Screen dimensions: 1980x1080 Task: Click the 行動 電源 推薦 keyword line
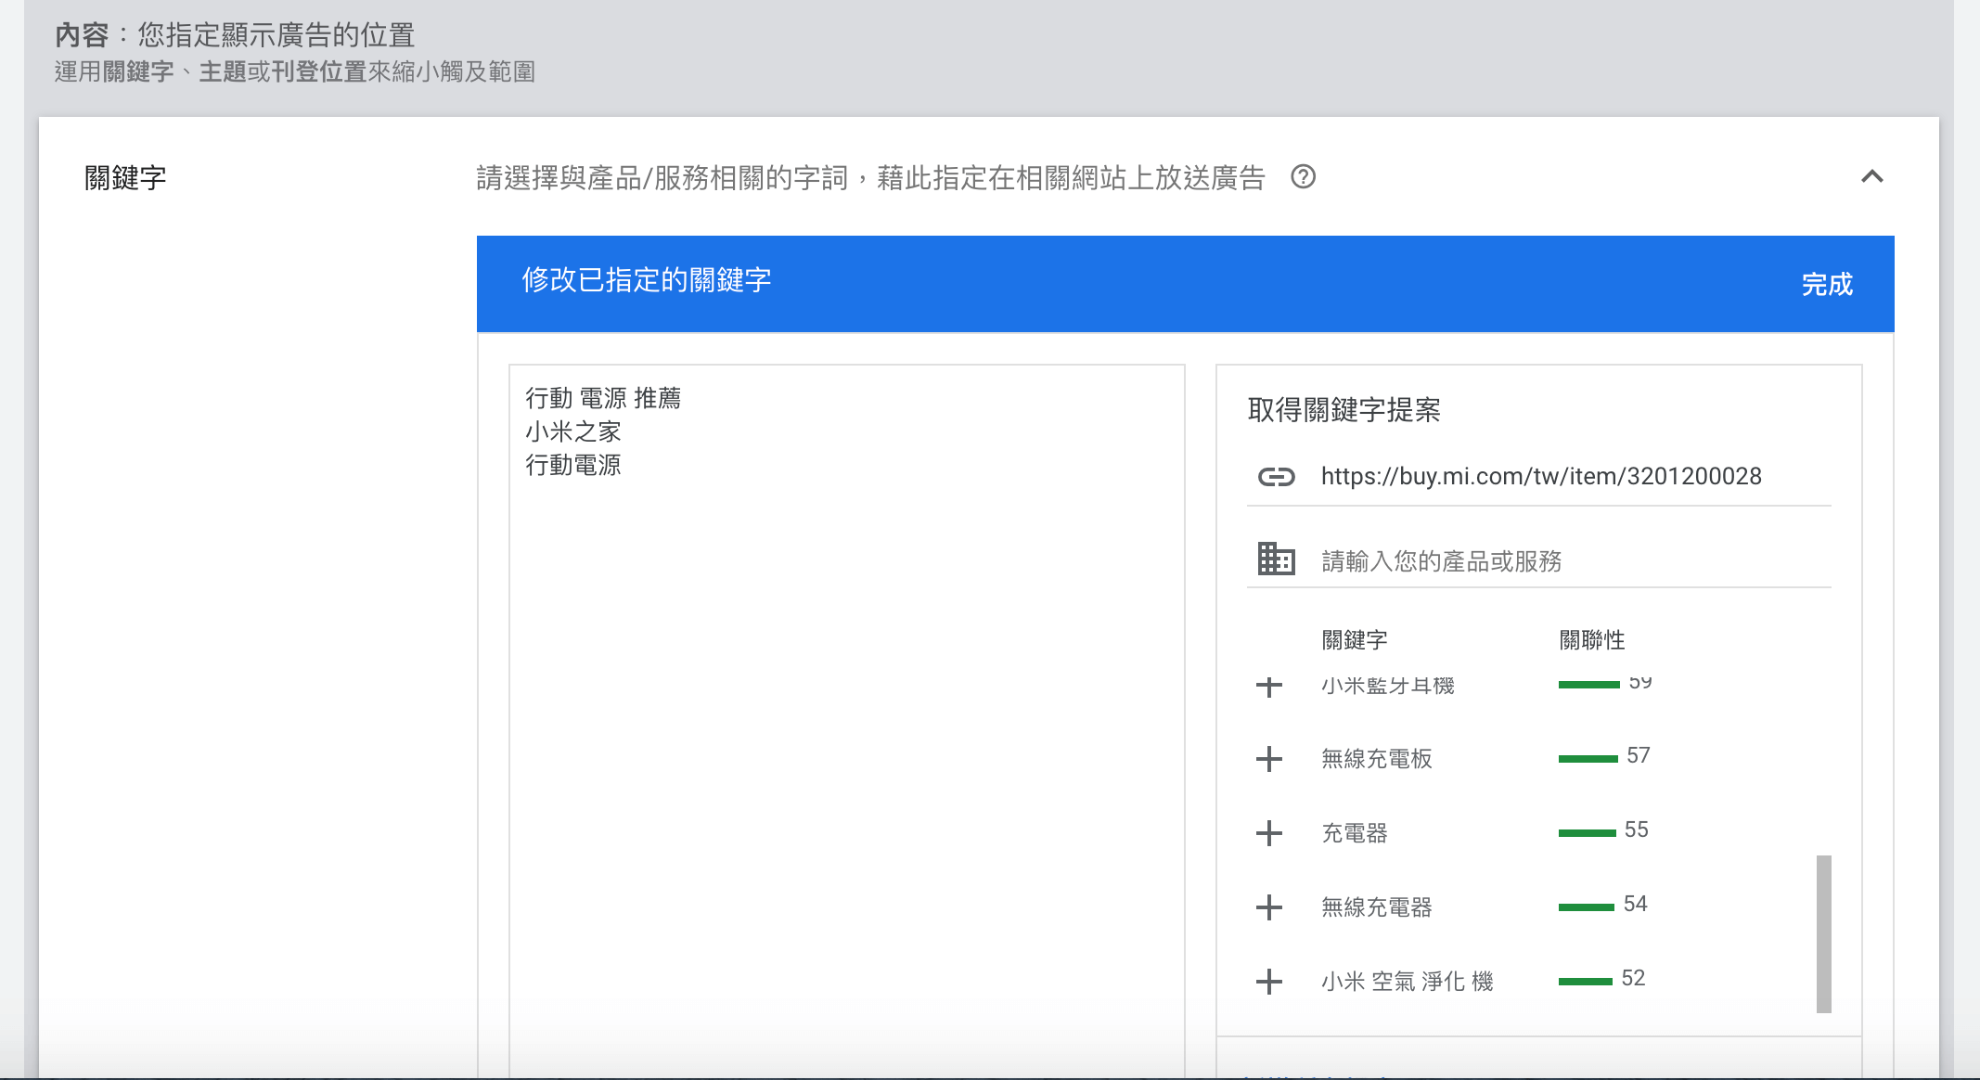tap(603, 398)
